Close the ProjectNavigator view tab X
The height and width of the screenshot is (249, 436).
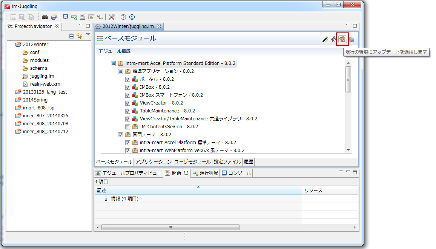click(57, 26)
